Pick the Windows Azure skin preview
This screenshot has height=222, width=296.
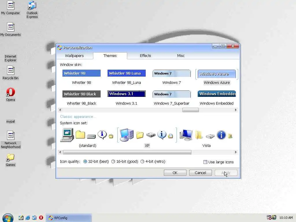click(x=217, y=74)
